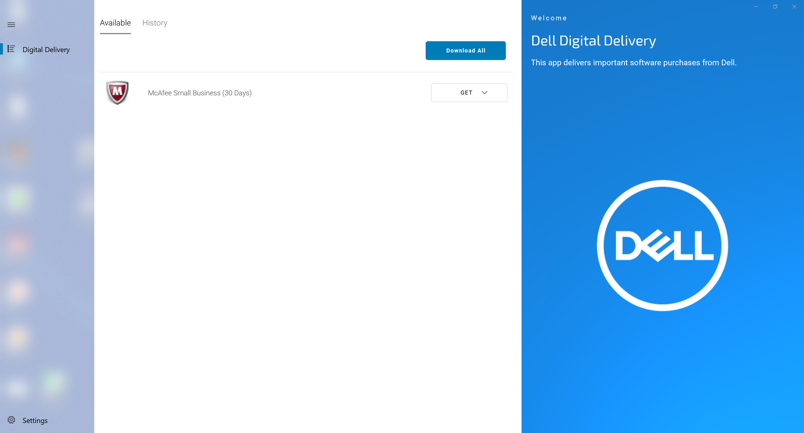Click the Dell Digital Delivery heading

(x=593, y=41)
